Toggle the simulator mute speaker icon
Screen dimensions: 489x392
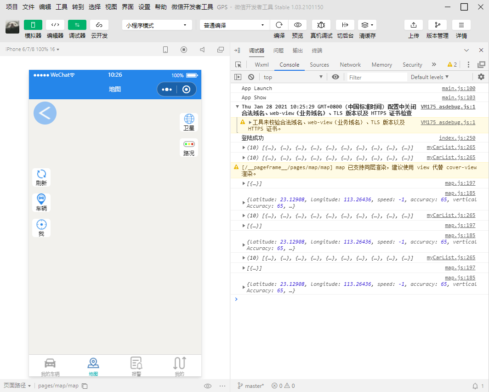pos(202,50)
